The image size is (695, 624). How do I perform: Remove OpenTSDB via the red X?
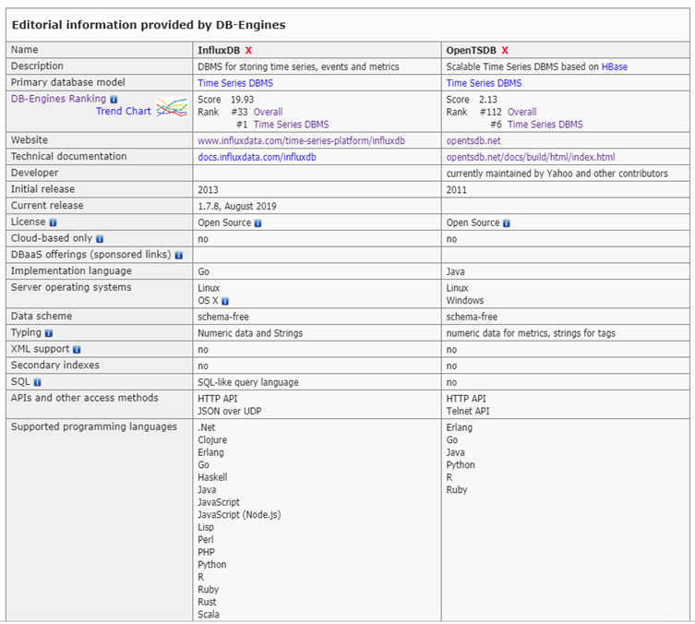tap(505, 51)
